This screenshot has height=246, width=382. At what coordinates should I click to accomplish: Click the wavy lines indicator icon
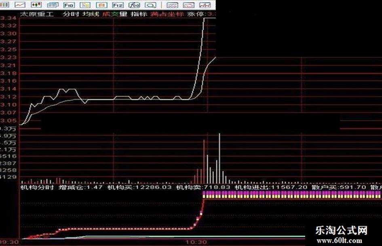[172, 4]
